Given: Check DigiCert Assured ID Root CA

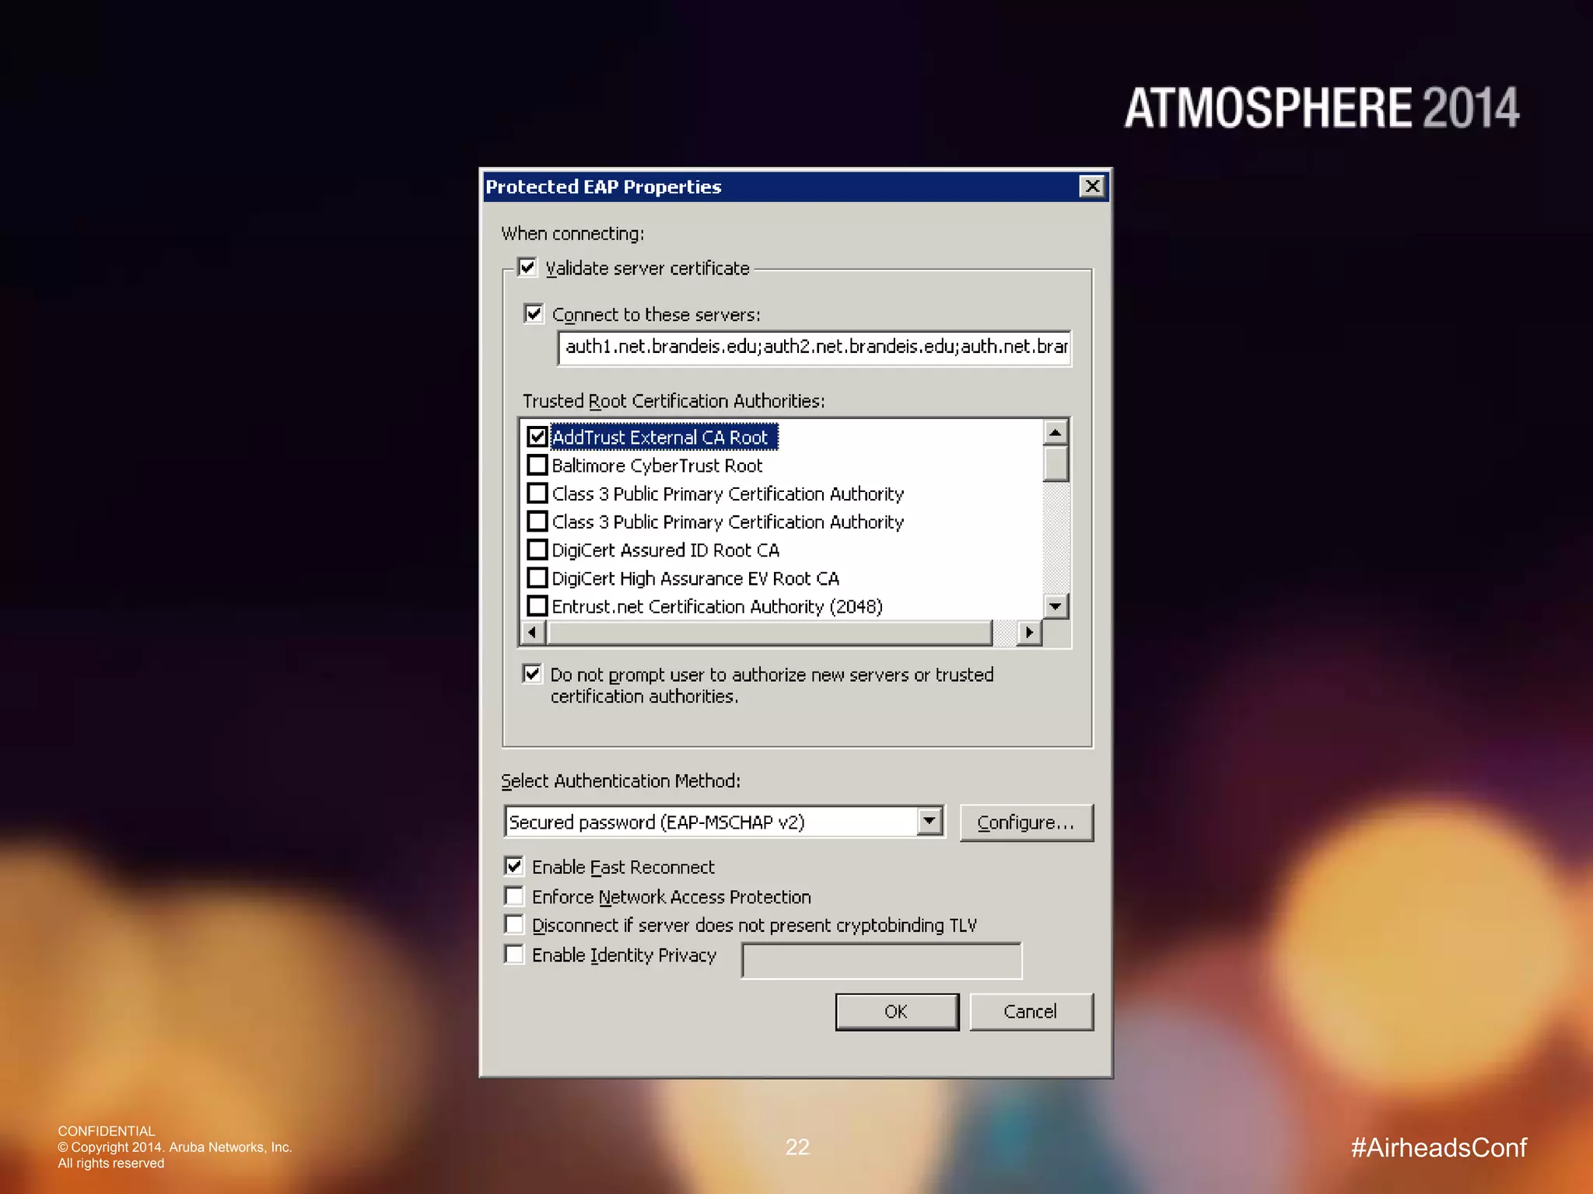Looking at the screenshot, I should (537, 550).
